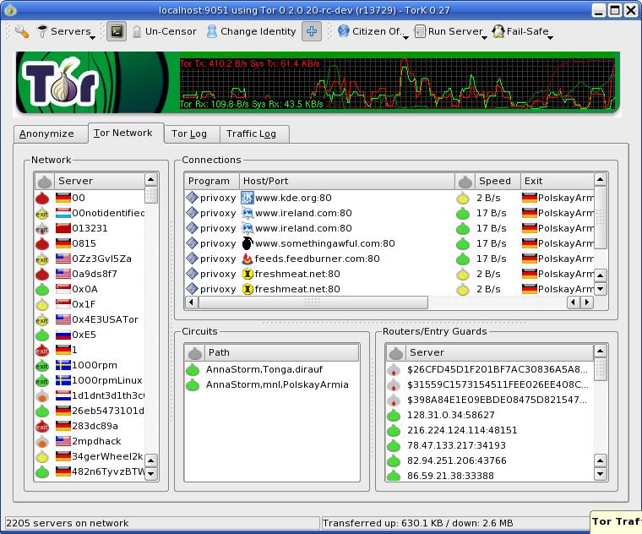Click the Citizen Of globe icon
This screenshot has width=642, height=534.
344,31
